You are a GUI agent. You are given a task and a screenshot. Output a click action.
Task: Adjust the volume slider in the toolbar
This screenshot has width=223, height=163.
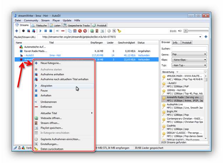[196, 31]
